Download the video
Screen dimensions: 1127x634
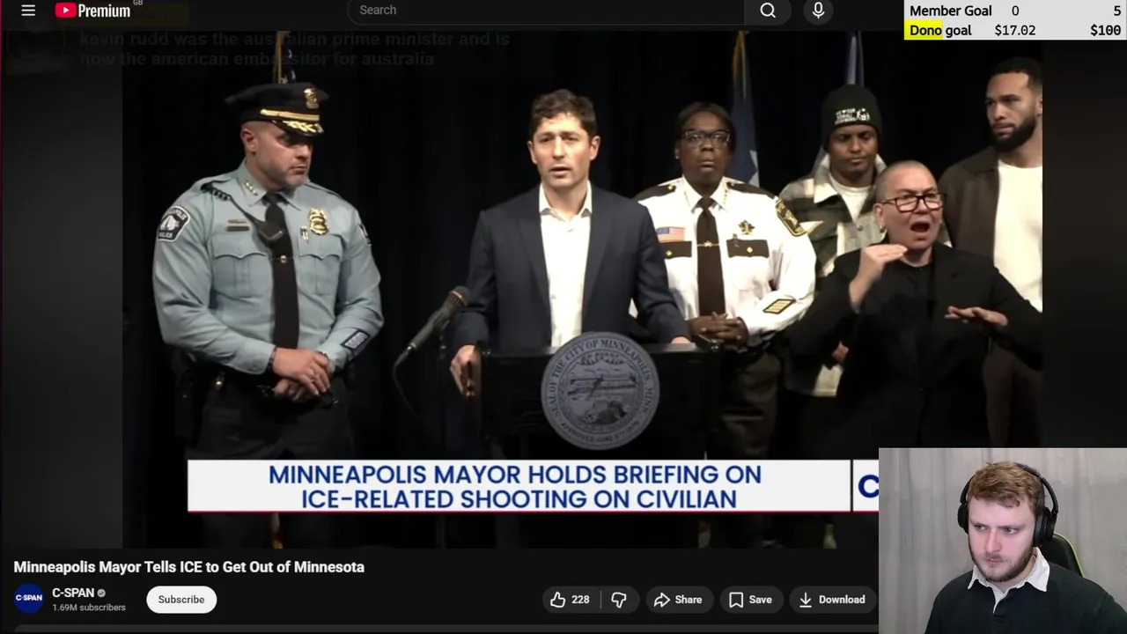click(x=832, y=600)
